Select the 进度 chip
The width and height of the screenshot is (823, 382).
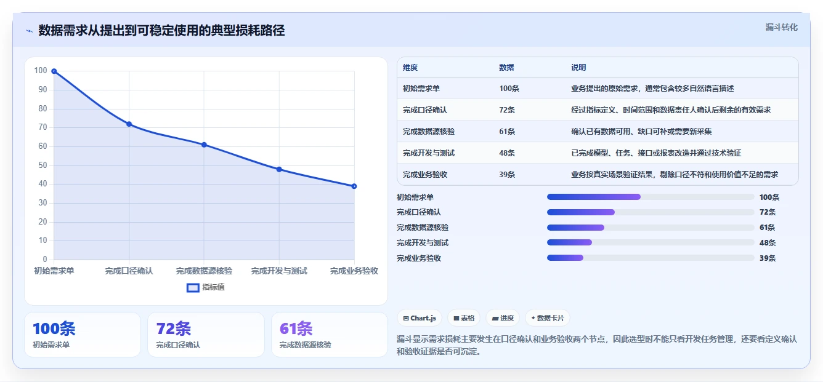pyautogui.click(x=503, y=318)
